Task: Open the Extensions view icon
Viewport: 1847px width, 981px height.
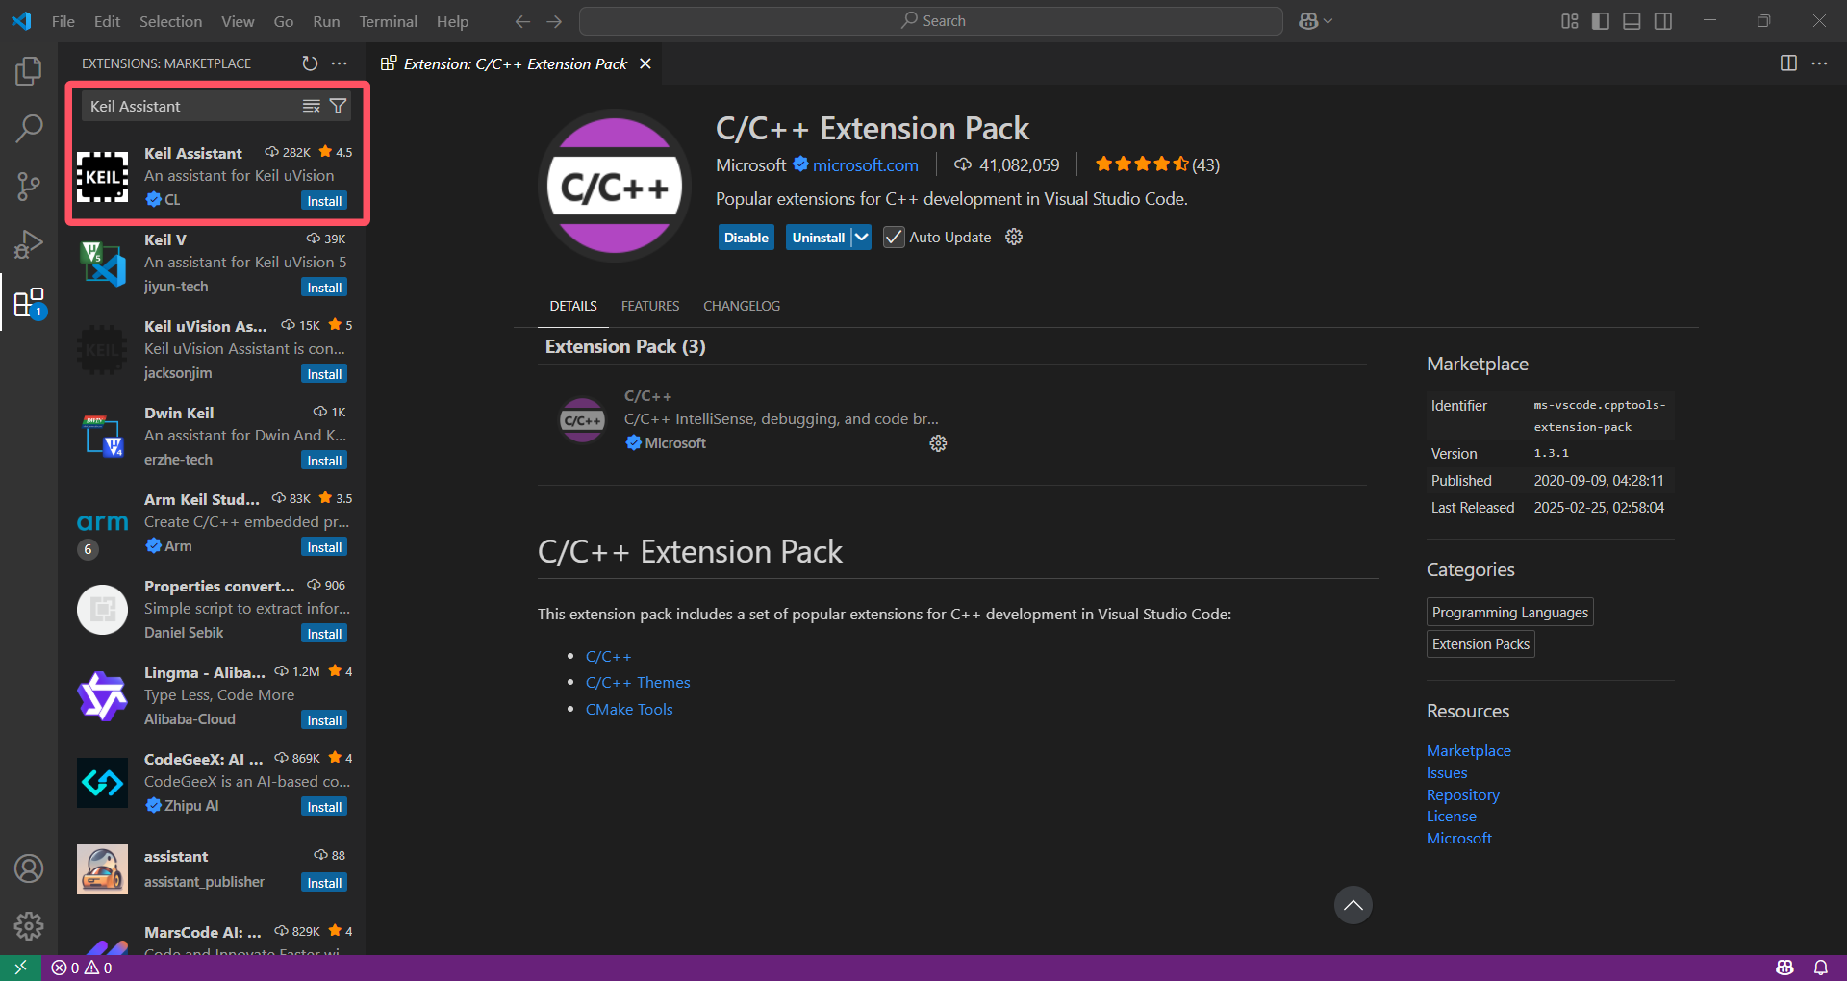Action: [29, 303]
